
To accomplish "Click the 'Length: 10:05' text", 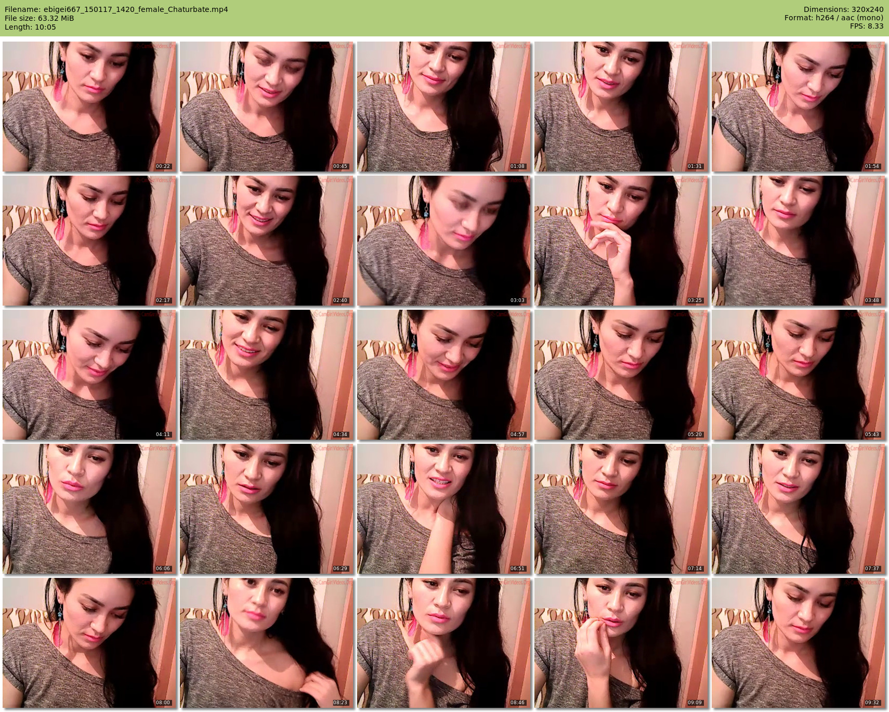I will tap(30, 27).
